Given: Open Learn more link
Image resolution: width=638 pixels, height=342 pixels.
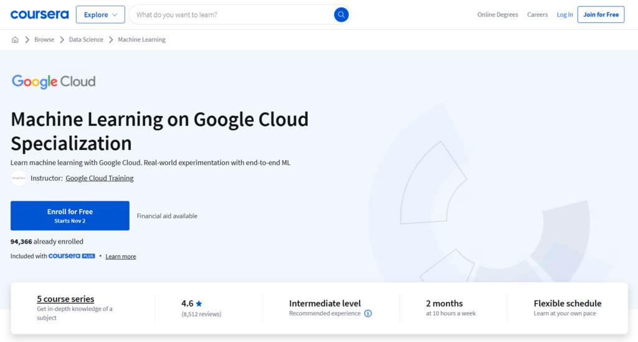Looking at the screenshot, I should tap(121, 256).
